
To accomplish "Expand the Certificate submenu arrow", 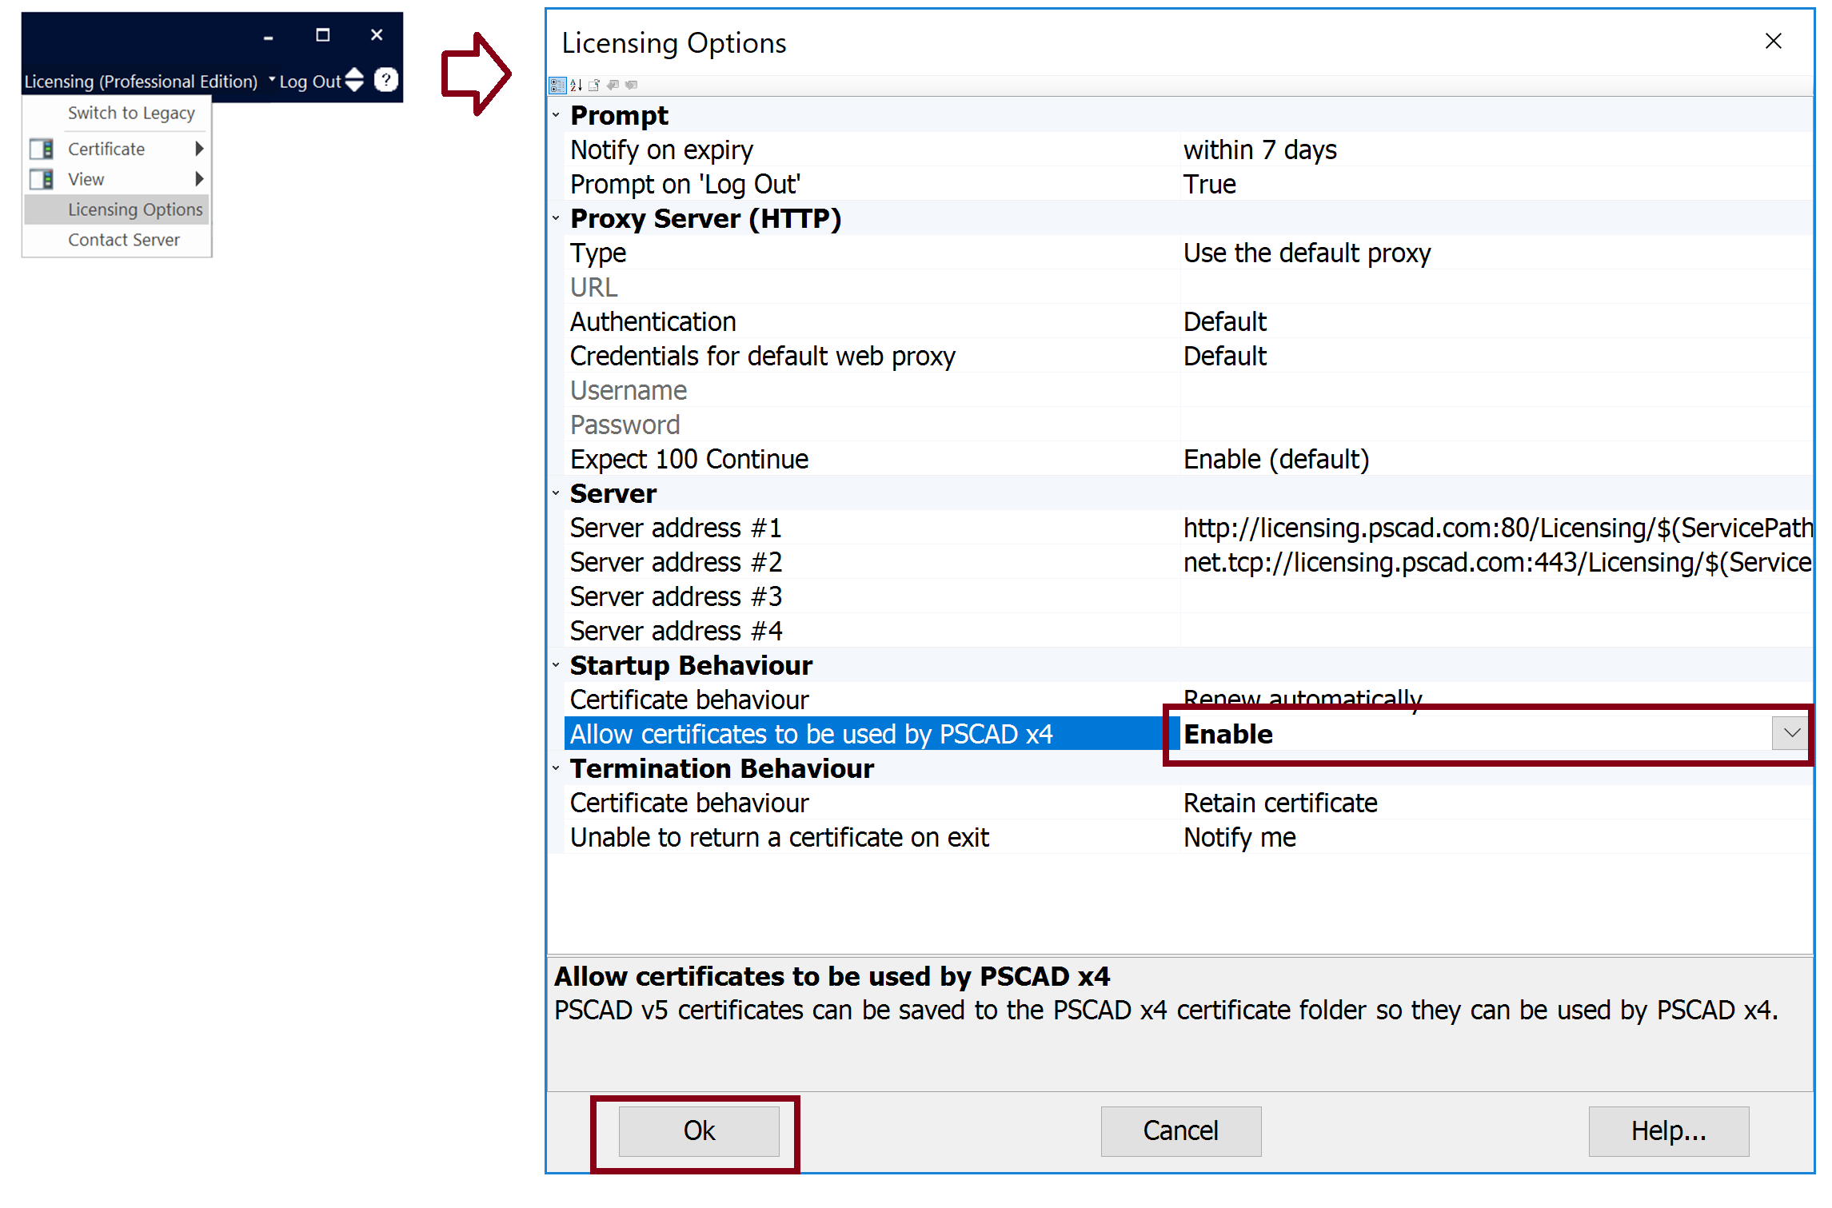I will [199, 149].
